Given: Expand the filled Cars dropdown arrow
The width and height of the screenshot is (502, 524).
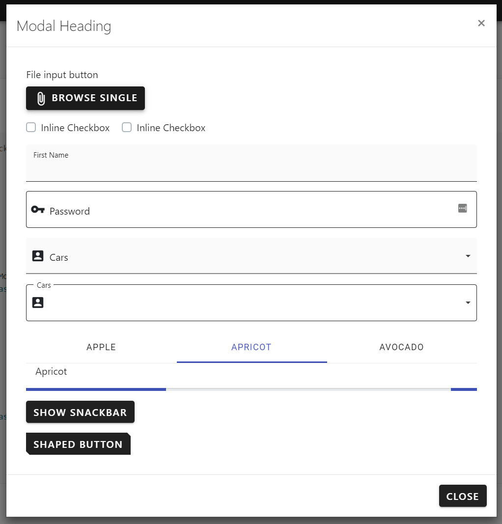Looking at the screenshot, I should tap(468, 256).
